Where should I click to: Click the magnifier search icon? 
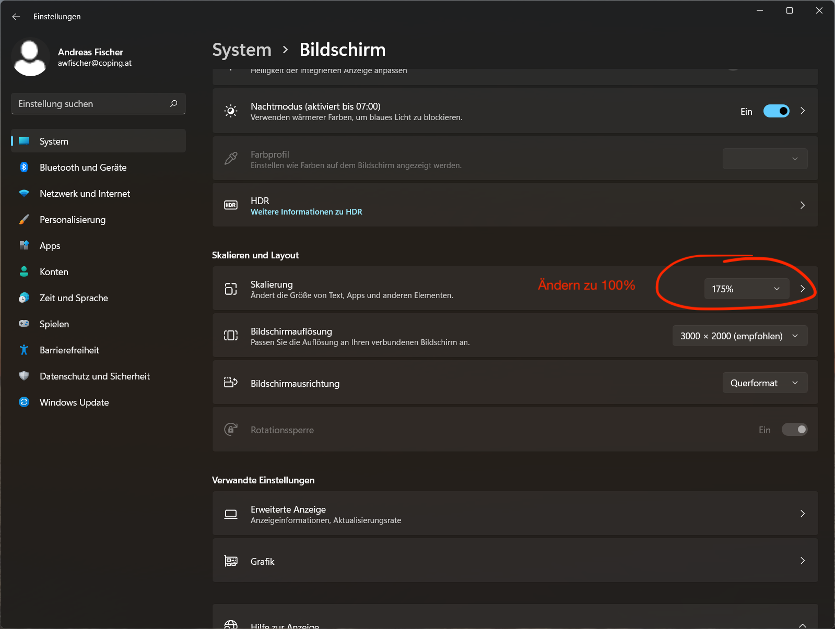174,103
